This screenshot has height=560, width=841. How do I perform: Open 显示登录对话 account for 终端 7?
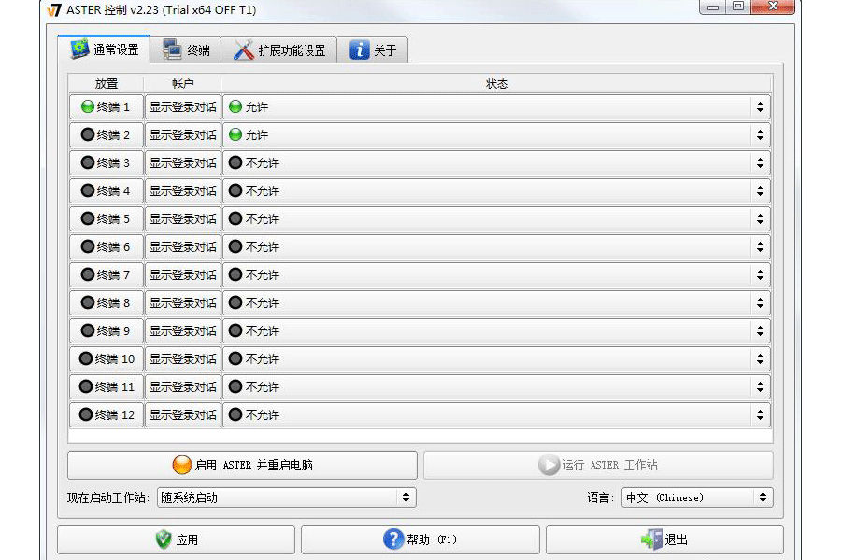coord(183,274)
